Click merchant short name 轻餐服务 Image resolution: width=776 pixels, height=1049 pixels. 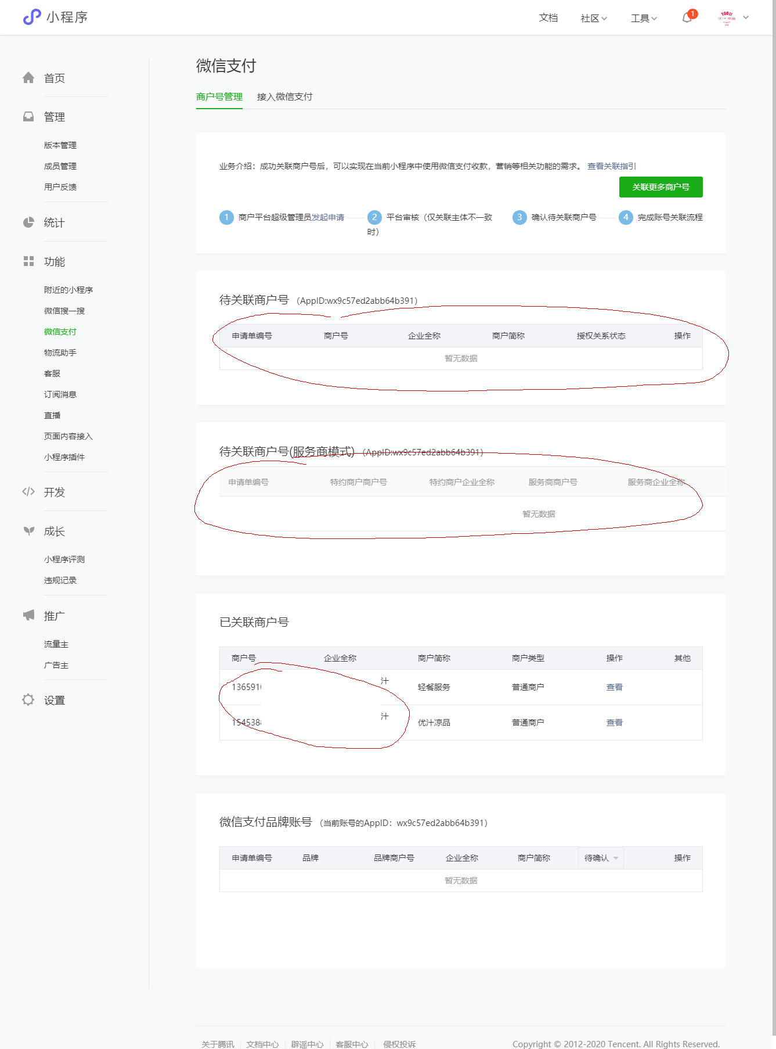coord(434,687)
